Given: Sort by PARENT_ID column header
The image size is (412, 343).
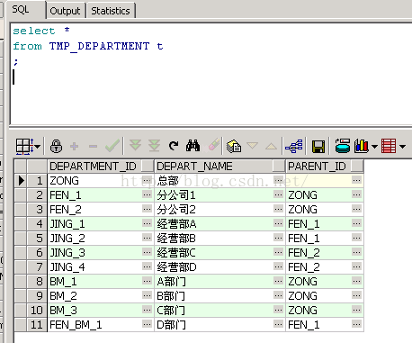Looking at the screenshot, I should pyautogui.click(x=318, y=167).
